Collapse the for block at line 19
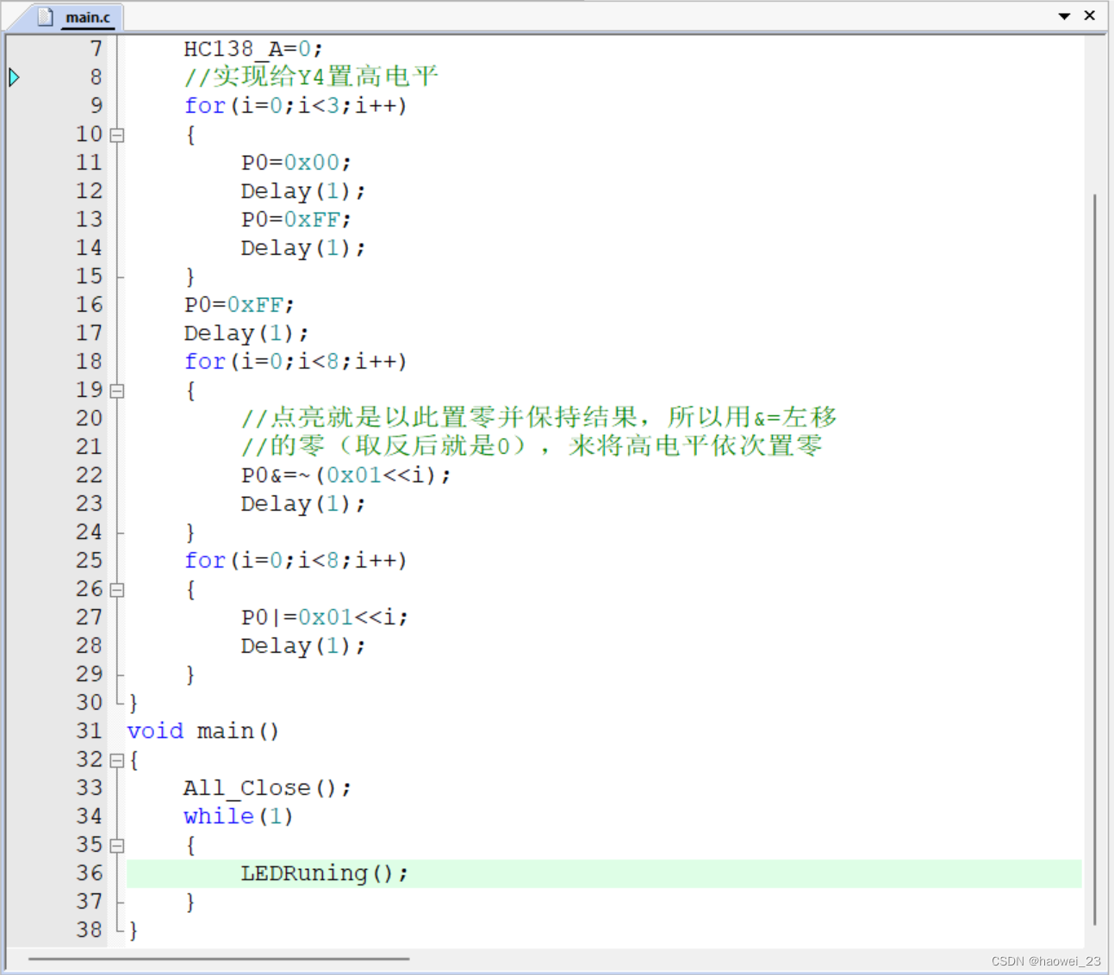 (117, 391)
